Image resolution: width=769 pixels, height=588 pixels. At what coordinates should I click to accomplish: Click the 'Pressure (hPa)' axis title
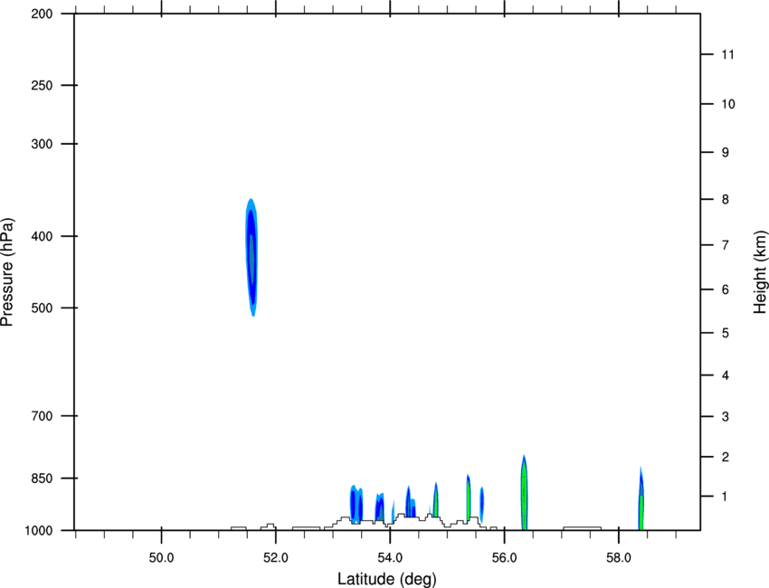(7, 272)
